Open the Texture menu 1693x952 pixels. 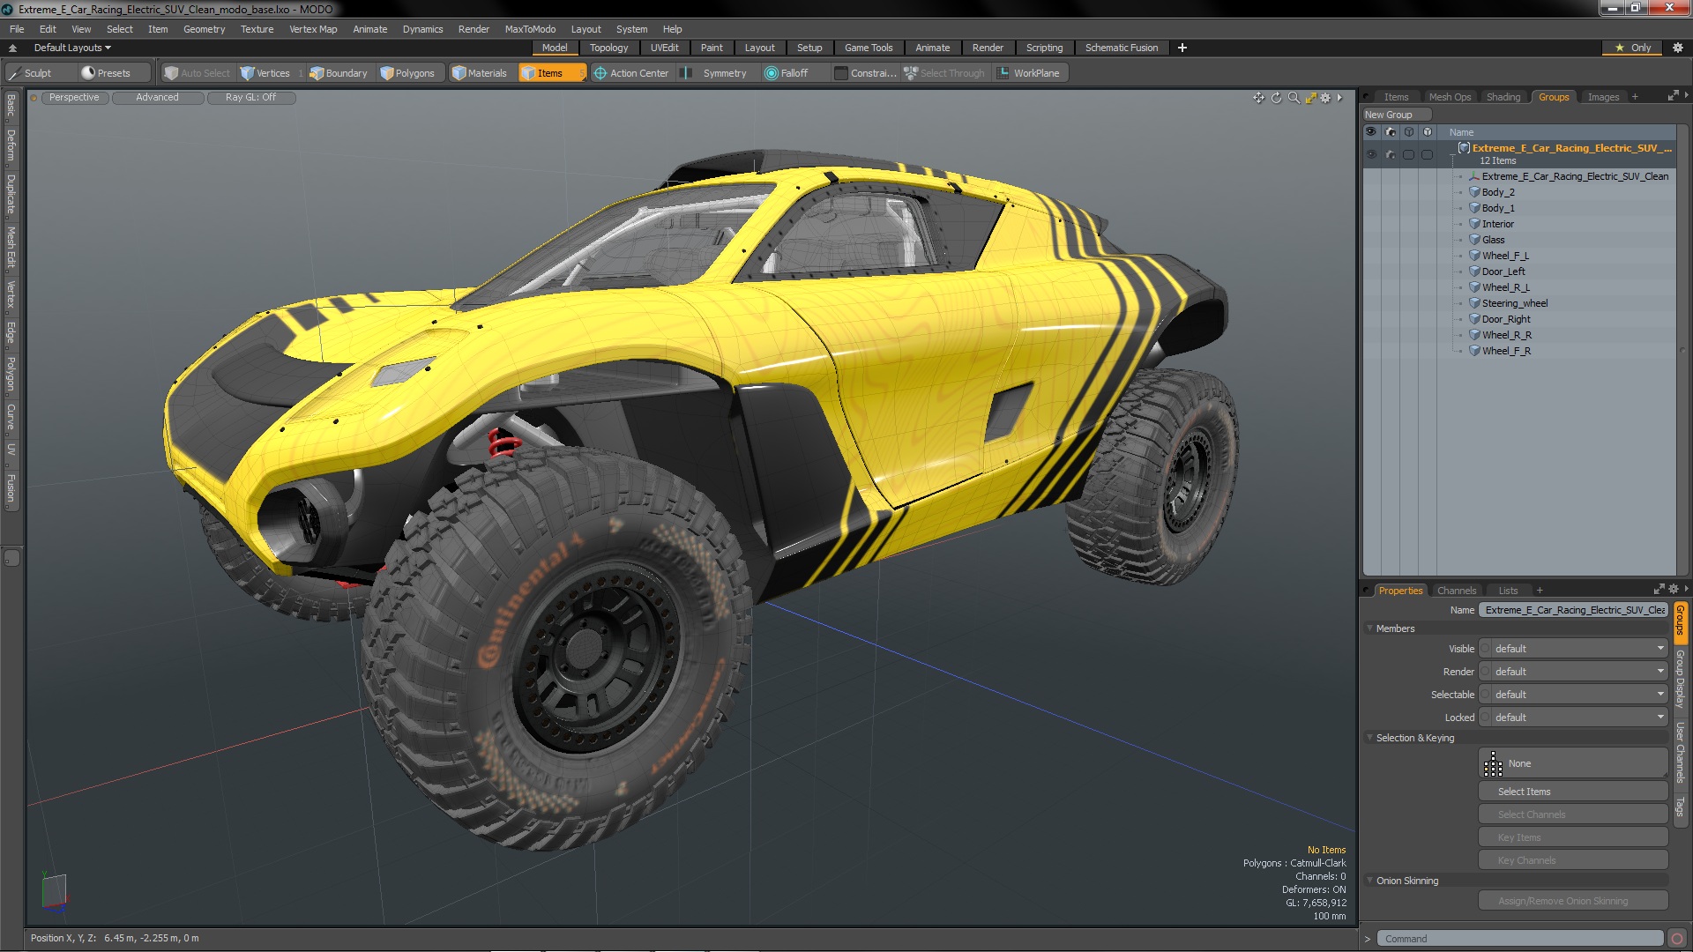click(257, 29)
